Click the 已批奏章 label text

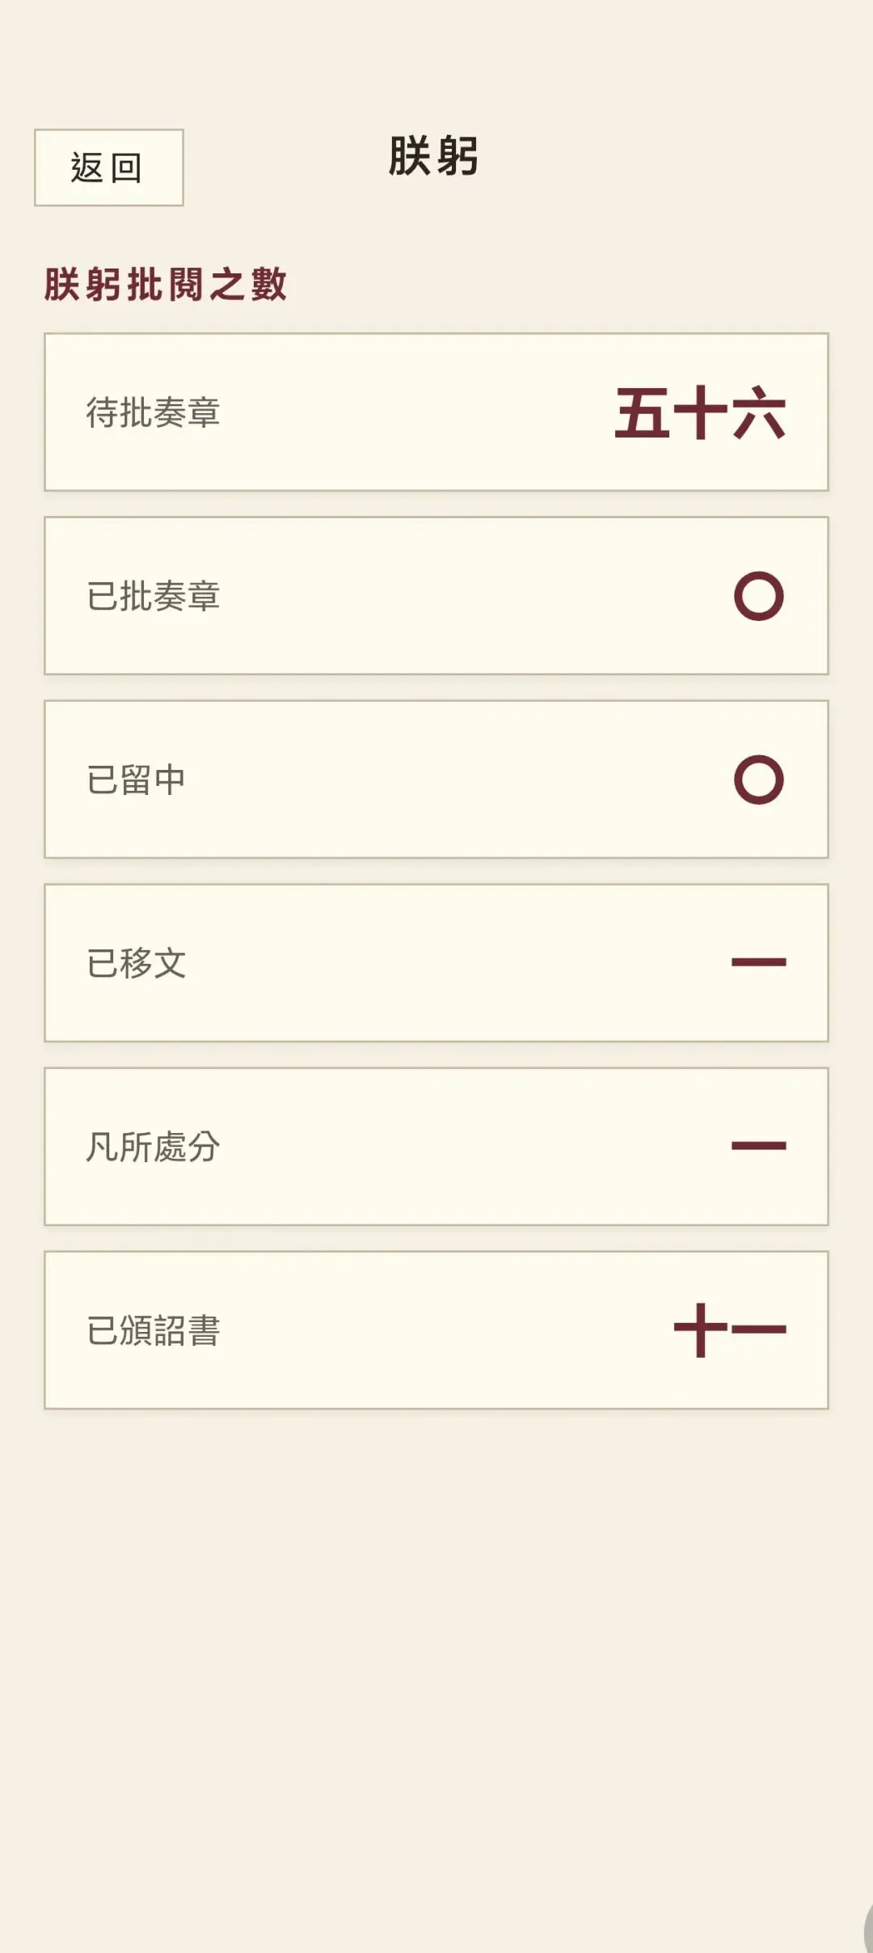pyautogui.click(x=154, y=596)
